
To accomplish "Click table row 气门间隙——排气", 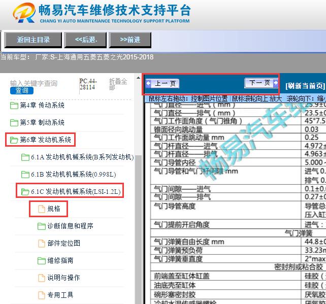I will 238,196.
